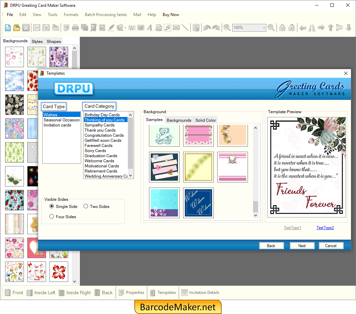356x314 pixels.
Task: Click the barcode toolbar icon
Action: point(141,28)
